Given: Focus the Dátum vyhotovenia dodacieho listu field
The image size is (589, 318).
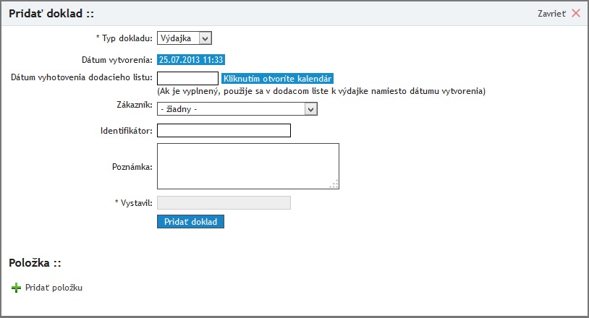Looking at the screenshot, I should (187, 78).
